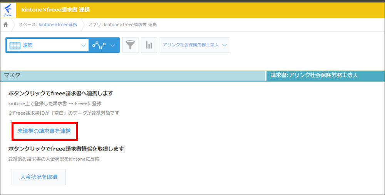385x195 pixels.
Task: Expand the アリンク社会保険労務士法人 dropdown
Action: tap(195, 45)
